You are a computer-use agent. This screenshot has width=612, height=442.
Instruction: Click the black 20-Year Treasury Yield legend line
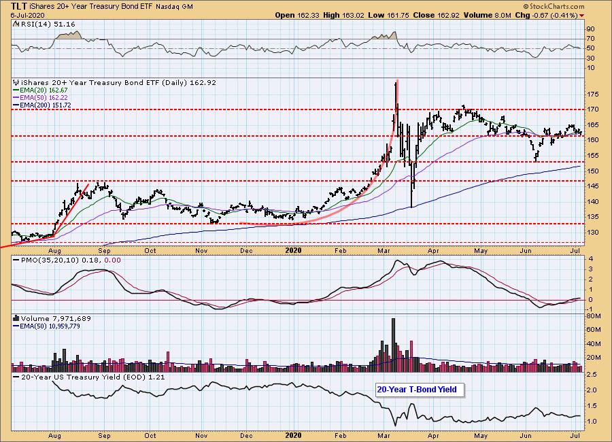pyautogui.click(x=16, y=377)
